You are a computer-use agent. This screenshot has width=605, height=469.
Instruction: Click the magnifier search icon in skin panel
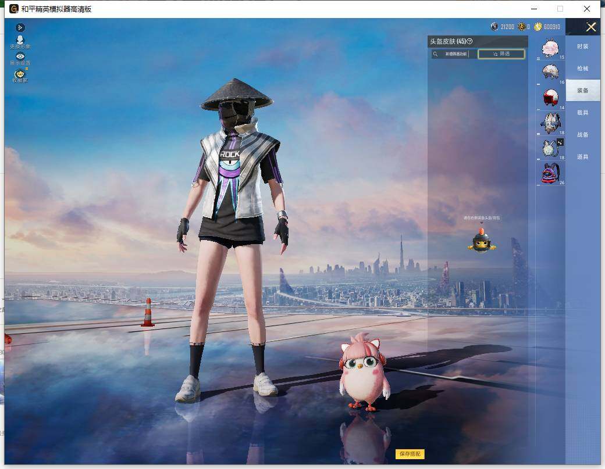[x=436, y=54]
